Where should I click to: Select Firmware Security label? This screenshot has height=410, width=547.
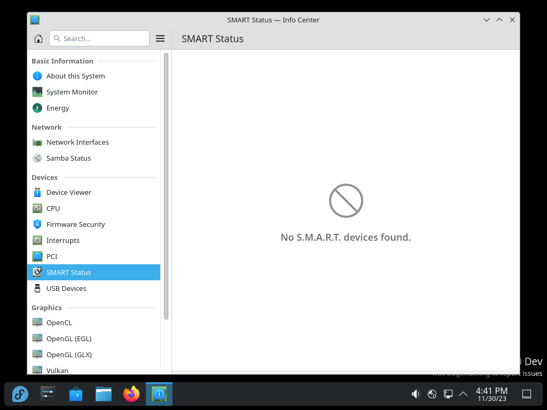coord(75,225)
